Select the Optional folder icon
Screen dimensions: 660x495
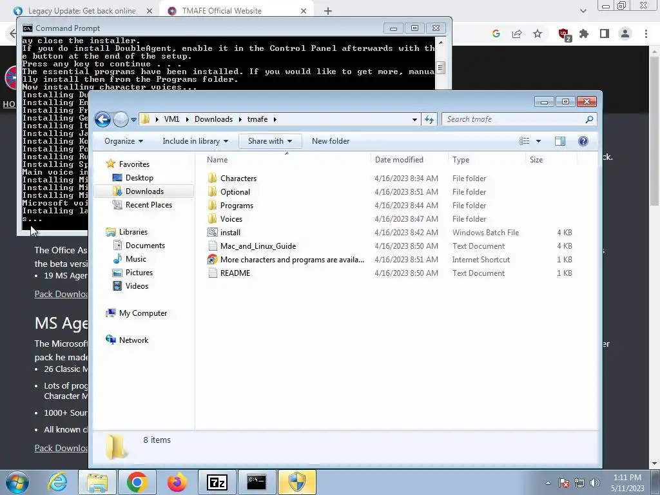tap(213, 191)
